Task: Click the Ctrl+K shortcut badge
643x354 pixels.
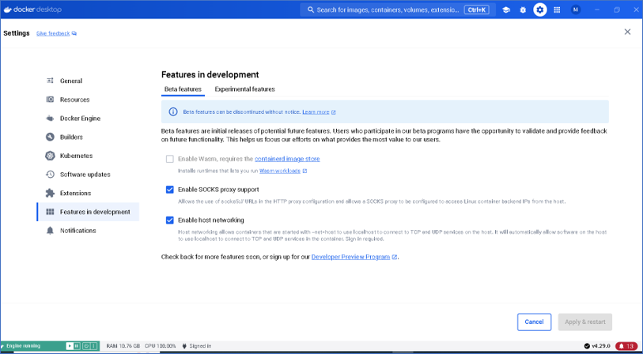Action: click(x=476, y=9)
